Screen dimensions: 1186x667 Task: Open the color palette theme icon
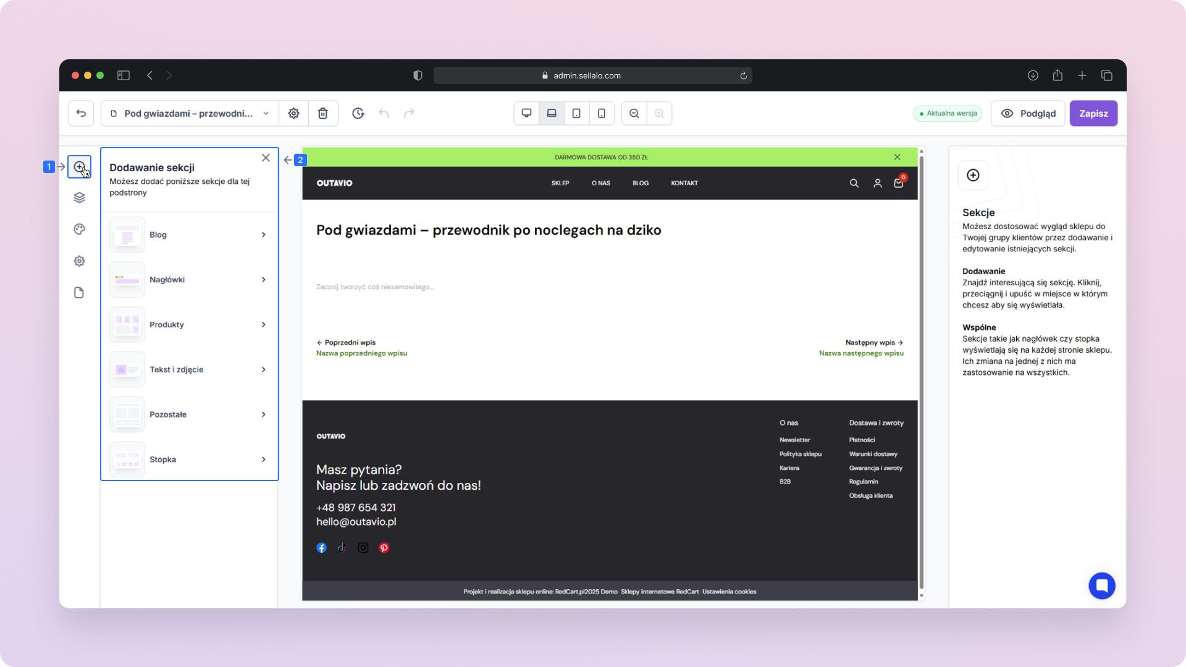click(79, 229)
